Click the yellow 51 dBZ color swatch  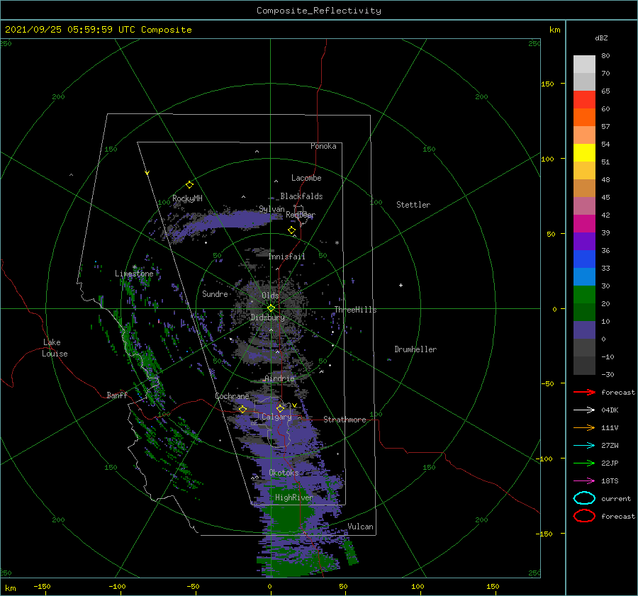click(x=584, y=153)
